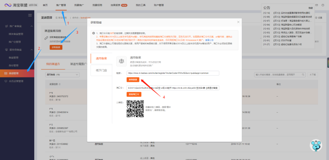Collapse the 推广者备案 sidebar group
Screen dimensions: 329x160
32,26
